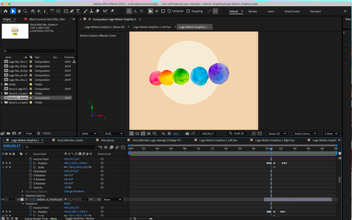Toggle Draft 3D mode

pos(237,133)
